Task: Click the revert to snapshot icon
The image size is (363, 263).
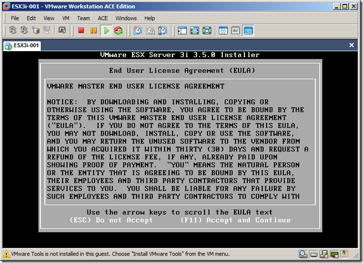Action: click(x=150, y=30)
